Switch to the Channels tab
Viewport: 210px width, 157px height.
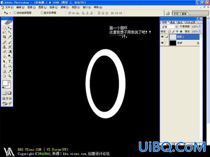(173, 22)
